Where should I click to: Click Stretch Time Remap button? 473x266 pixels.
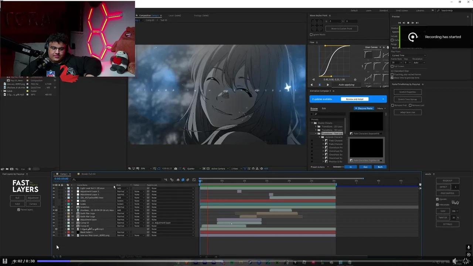click(x=407, y=99)
